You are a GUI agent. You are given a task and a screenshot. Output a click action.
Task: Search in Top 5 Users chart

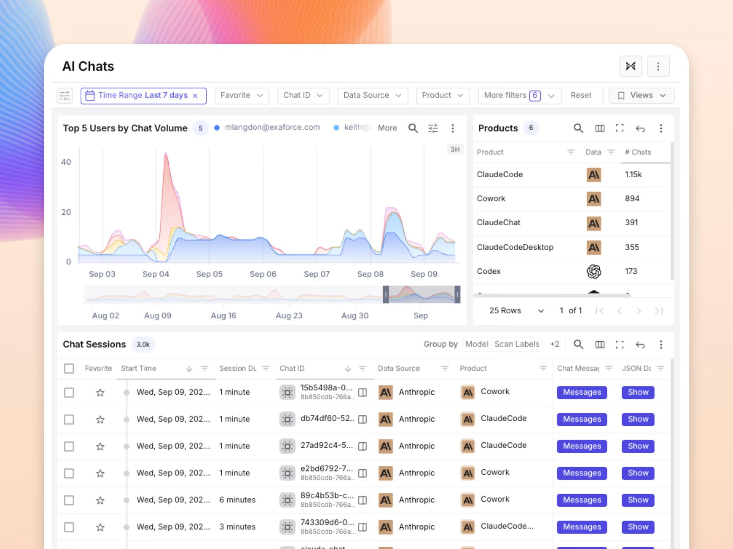413,128
